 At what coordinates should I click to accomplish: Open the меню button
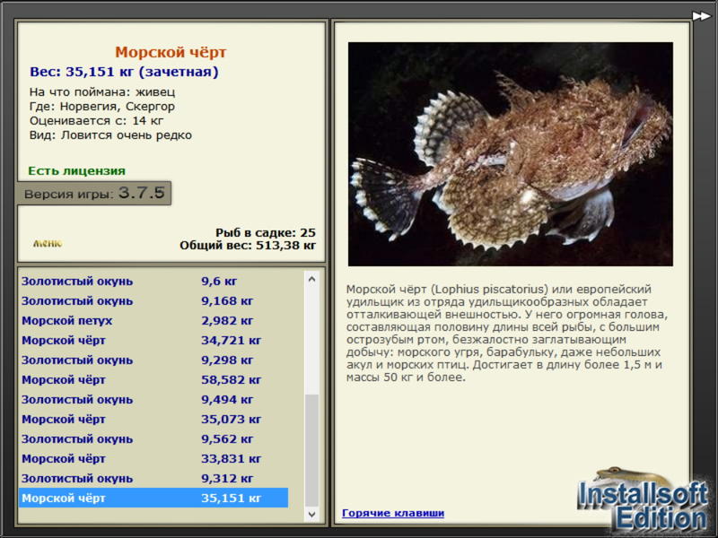point(48,243)
